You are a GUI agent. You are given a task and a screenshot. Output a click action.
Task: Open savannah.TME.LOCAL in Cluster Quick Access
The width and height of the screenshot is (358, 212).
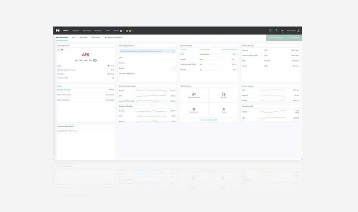coord(127,74)
